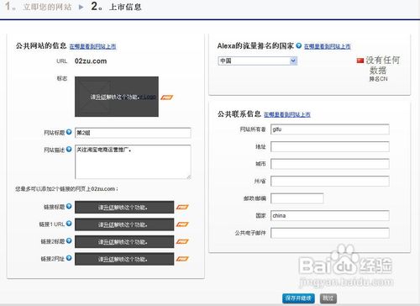Select step 2 上市信息 heading
The height and width of the screenshot is (306, 420).
[117, 7]
